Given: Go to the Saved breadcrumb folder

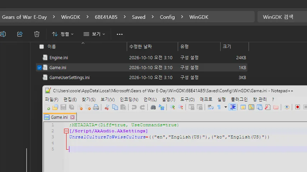Looking at the screenshot, I should click(138, 17).
